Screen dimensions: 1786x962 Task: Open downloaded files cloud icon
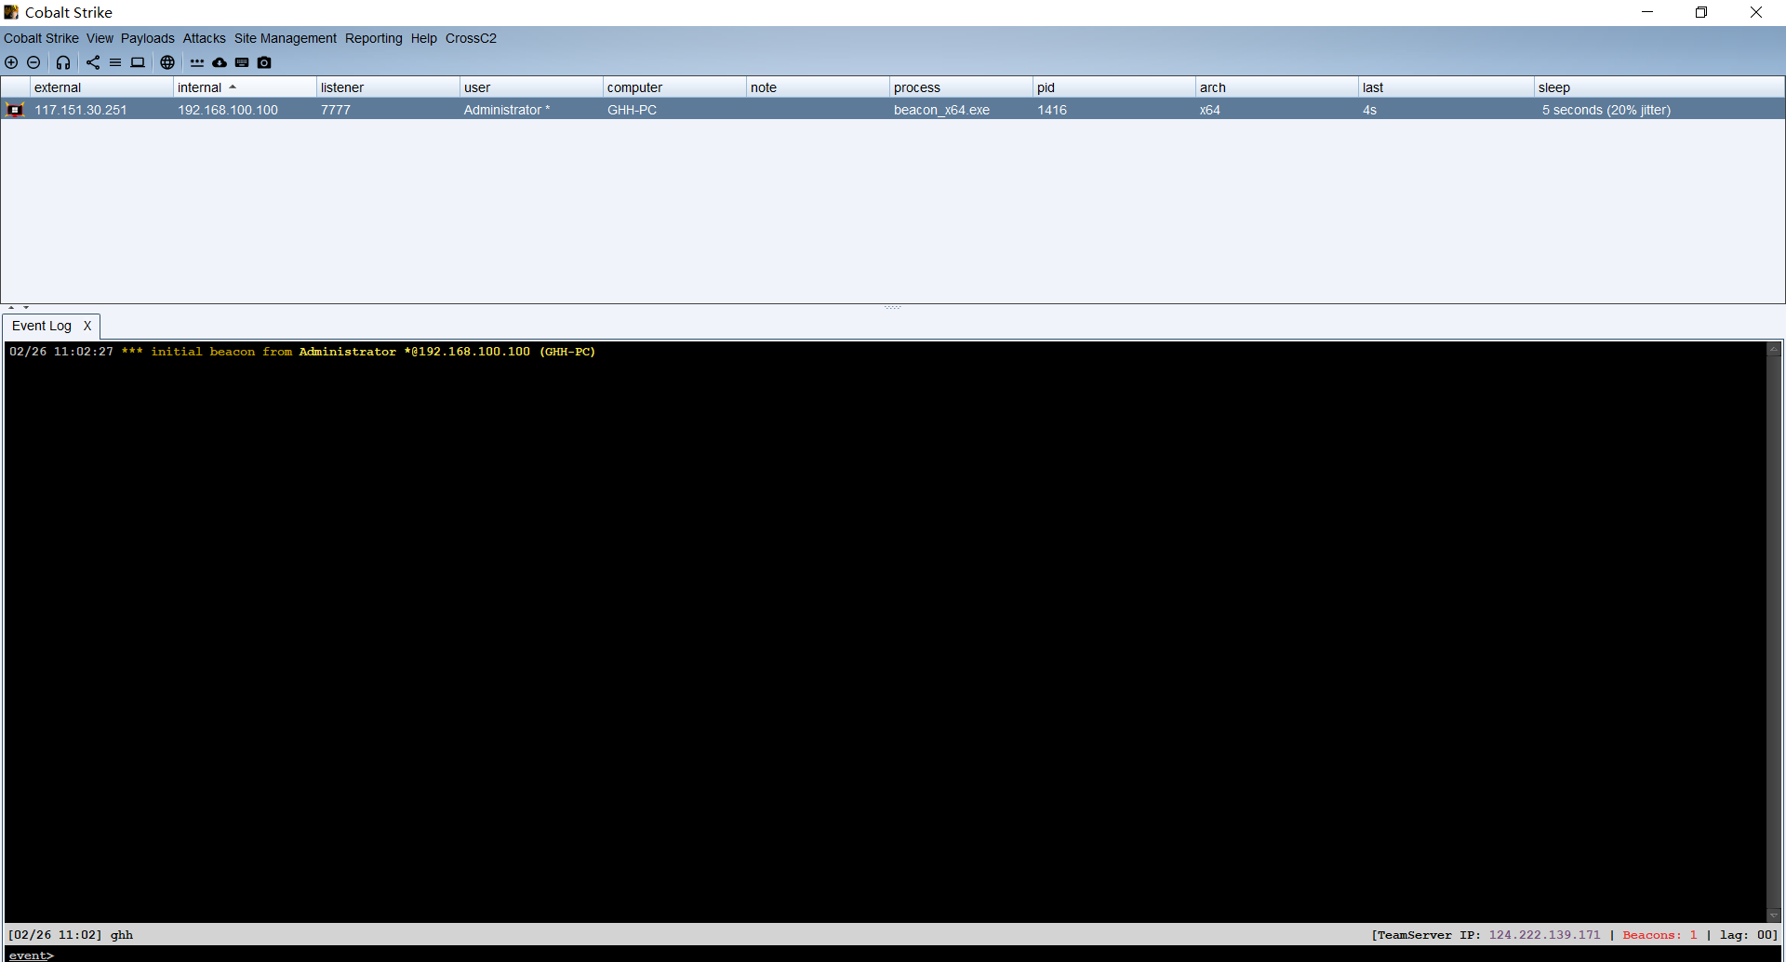[x=220, y=62]
